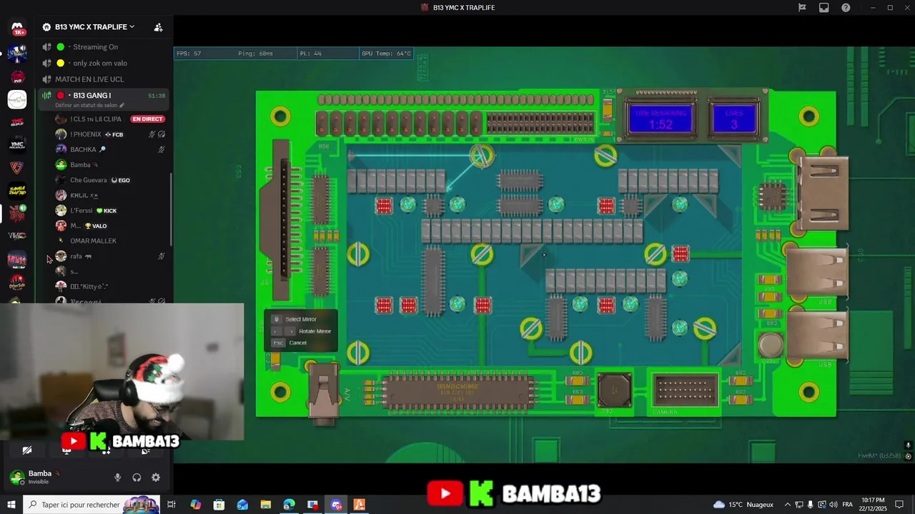Image resolution: width=915 pixels, height=514 pixels.
Task: Deafen with the headphones icon
Action: (x=137, y=478)
